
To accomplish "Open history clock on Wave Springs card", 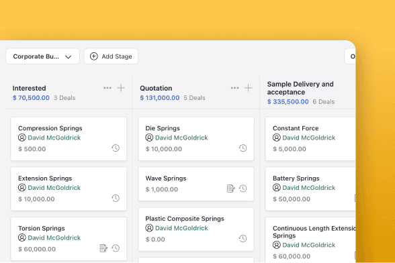I will coord(243,189).
